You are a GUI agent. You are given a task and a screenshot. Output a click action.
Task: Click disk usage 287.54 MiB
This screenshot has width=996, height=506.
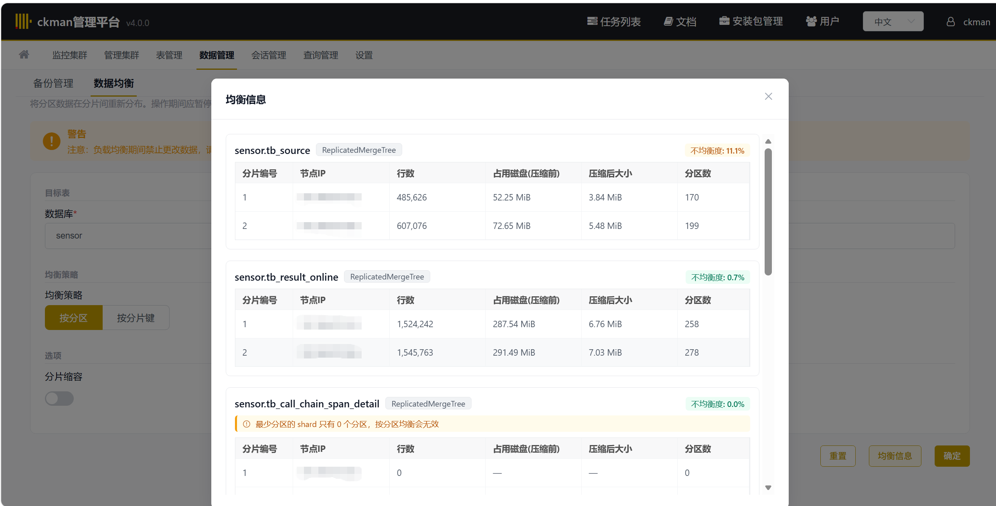[514, 324]
